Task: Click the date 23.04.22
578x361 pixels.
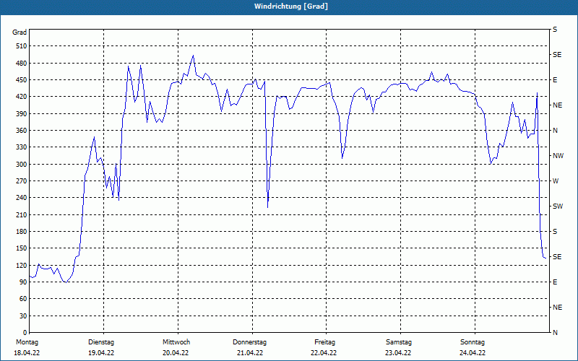Action: pyautogui.click(x=398, y=353)
